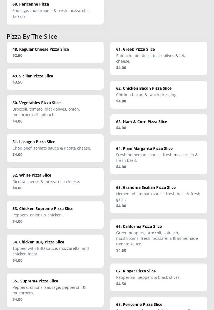
Task: Select 48. Regular Cheese Pizza Slice
Action: pyautogui.click(x=55, y=52)
